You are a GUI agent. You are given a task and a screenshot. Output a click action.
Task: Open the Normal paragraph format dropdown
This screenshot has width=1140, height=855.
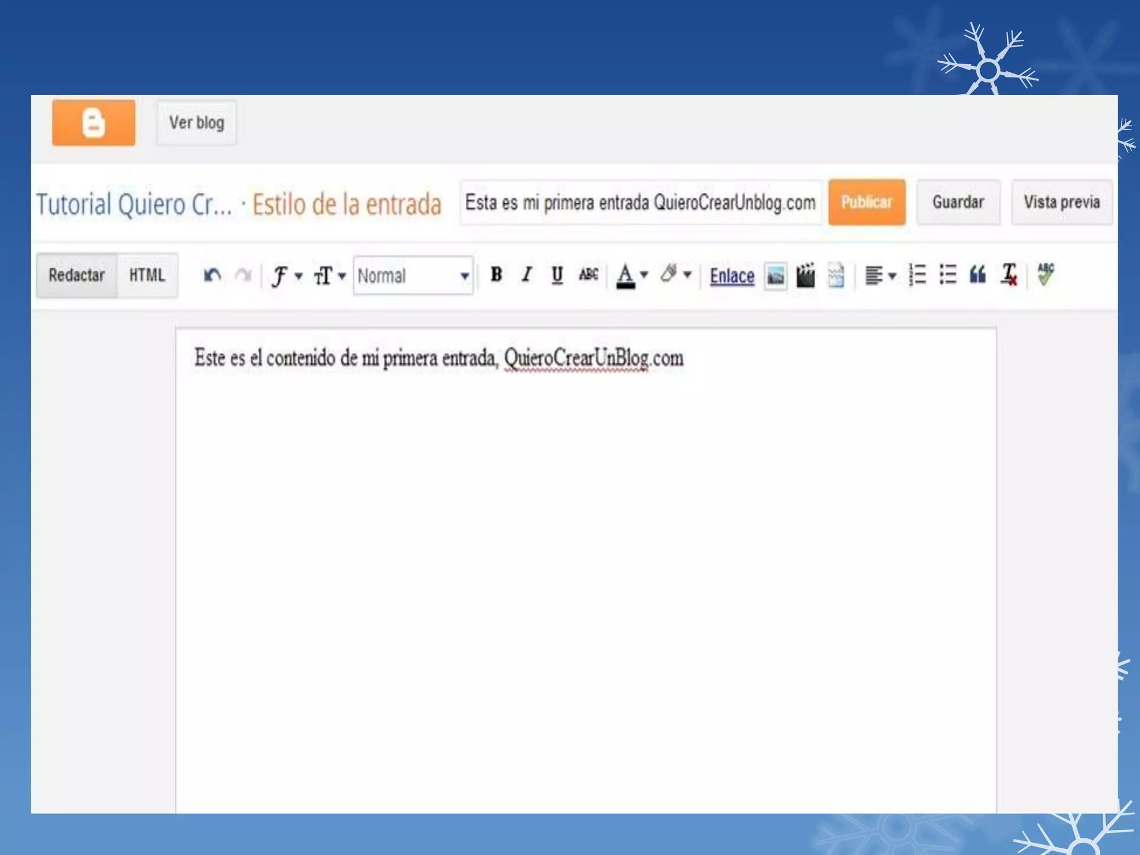[413, 276]
